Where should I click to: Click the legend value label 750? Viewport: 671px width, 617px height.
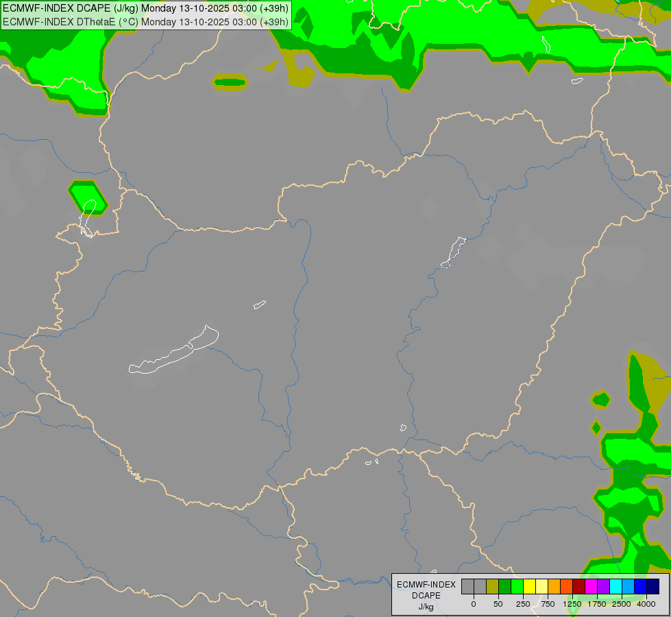coord(548,604)
